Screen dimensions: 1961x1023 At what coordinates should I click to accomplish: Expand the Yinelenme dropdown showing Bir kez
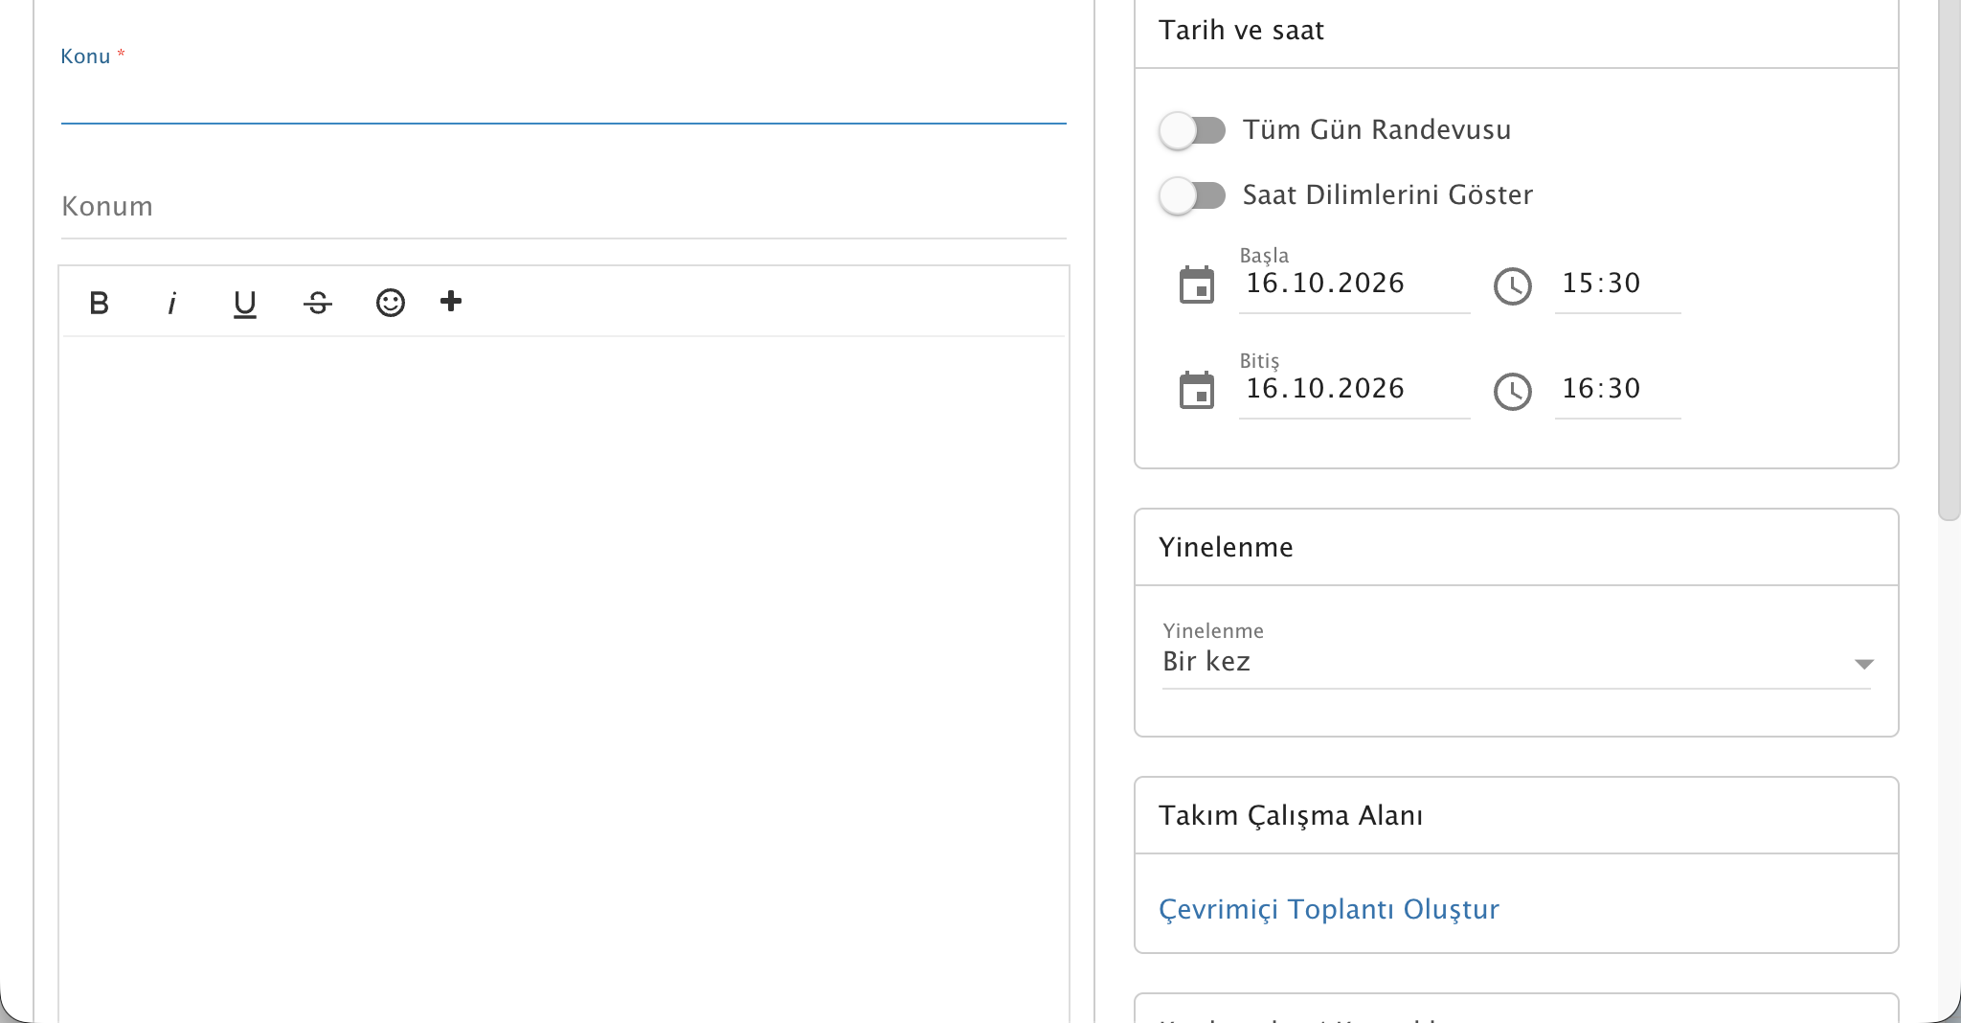pos(1517,662)
